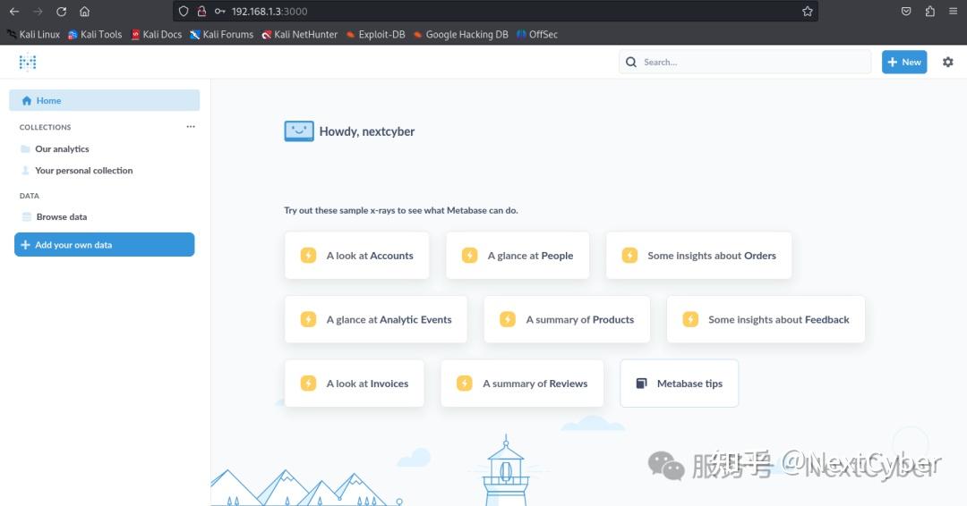Open Some insights about Orders x-ray

point(698,256)
